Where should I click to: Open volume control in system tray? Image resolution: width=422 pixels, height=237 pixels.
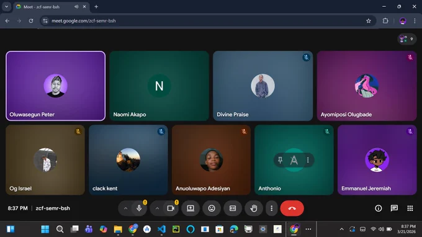pyautogui.click(x=382, y=229)
